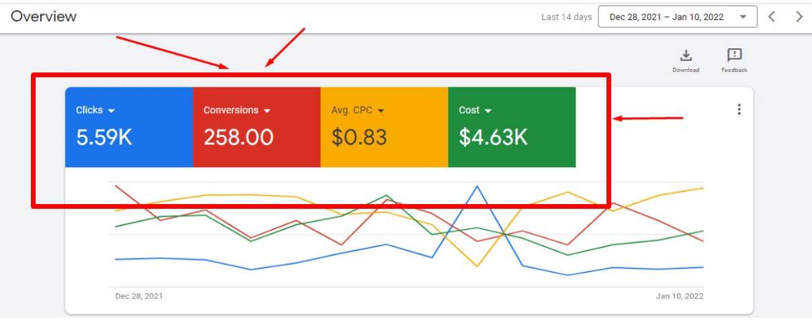Click the Jan 10, 2022 axis label
Screen dimensions: 812x335
tap(680, 295)
